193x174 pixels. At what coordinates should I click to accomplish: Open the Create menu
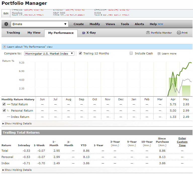pyautogui.click(x=79, y=24)
